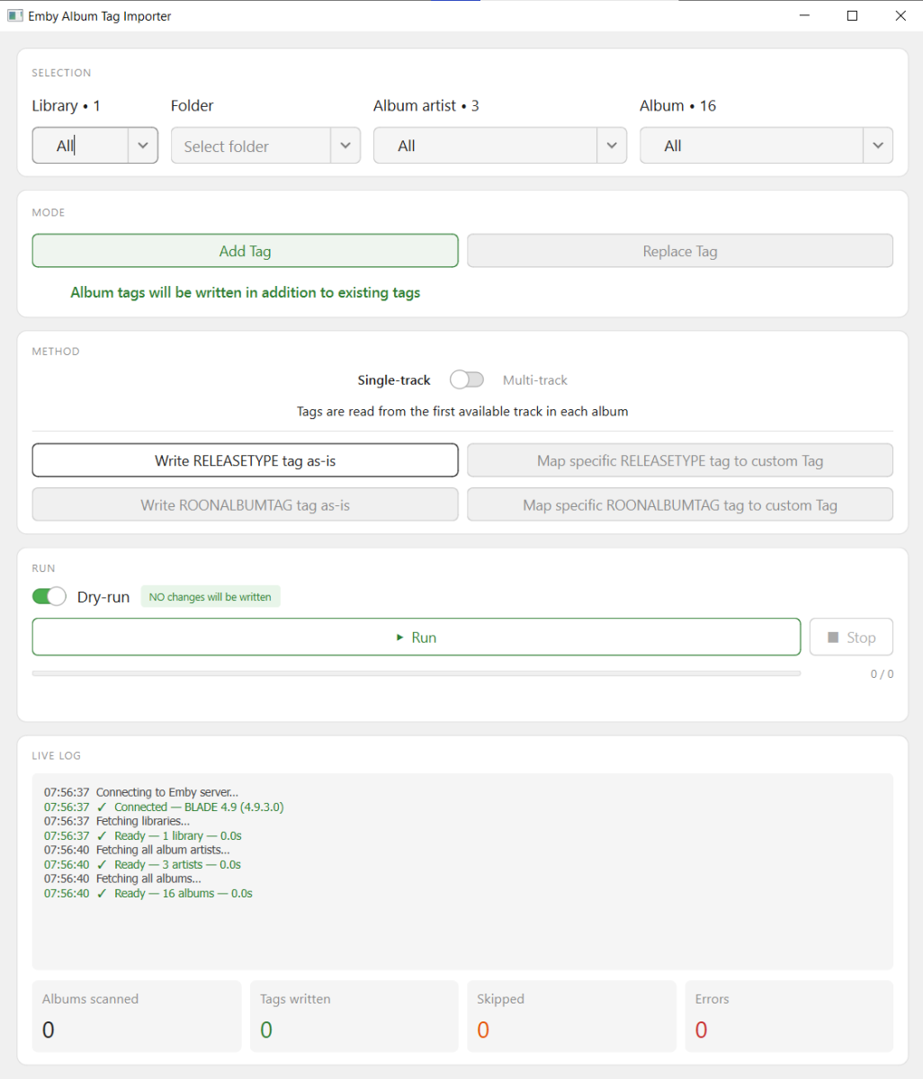Open the Album dropdown chevron
The height and width of the screenshot is (1079, 923).
point(878,146)
